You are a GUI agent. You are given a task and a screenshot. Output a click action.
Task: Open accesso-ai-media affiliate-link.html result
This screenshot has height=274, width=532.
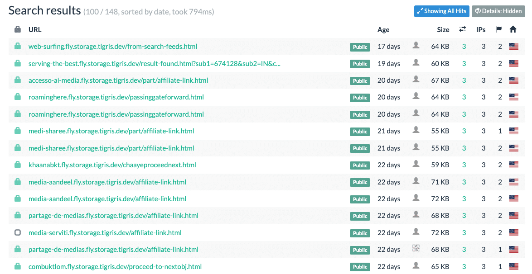coord(118,80)
